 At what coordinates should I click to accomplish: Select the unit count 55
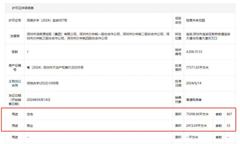click(228, 126)
